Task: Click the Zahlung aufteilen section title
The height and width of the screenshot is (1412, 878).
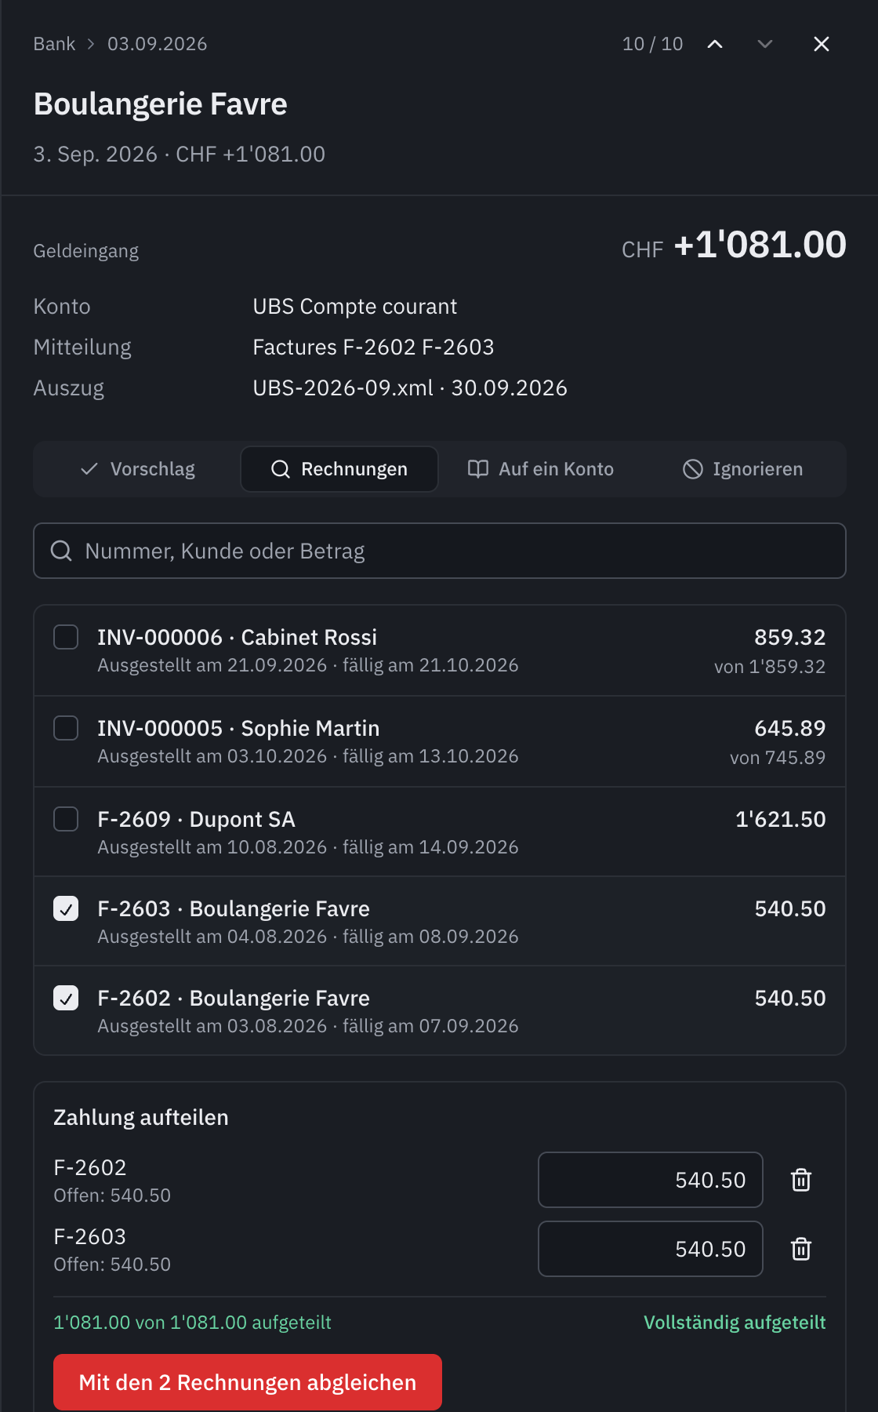Action: (141, 1118)
